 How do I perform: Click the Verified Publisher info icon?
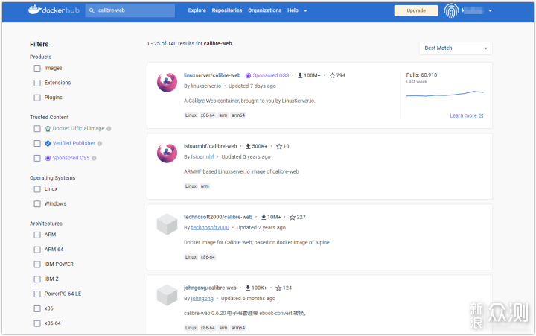point(99,143)
